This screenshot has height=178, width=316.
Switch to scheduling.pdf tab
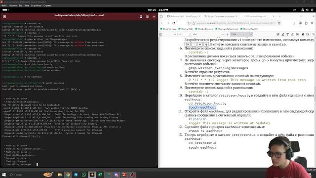tap(258, 16)
